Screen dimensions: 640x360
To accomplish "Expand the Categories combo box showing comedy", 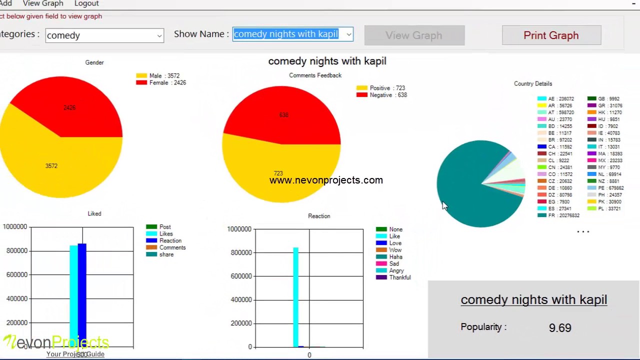I will tap(104, 35).
